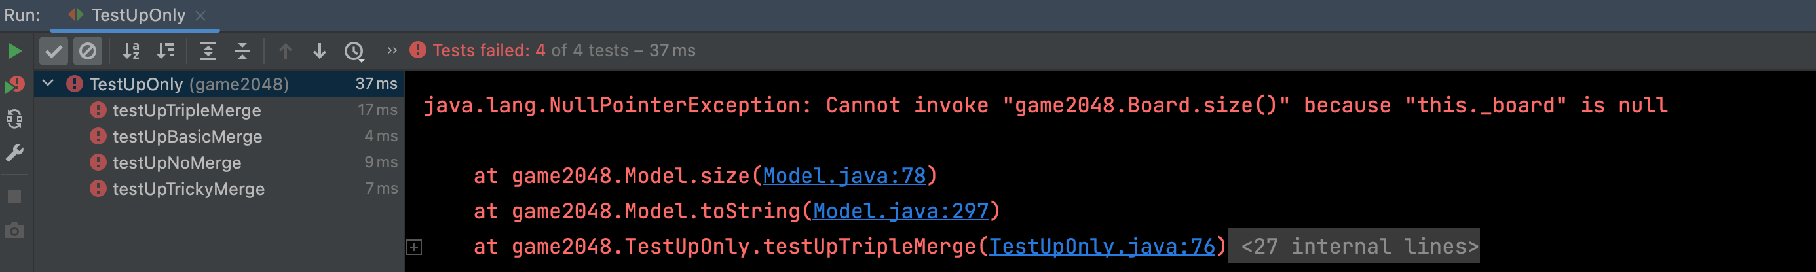Click the Rerun Failed Tests icon
Screen dimensions: 1816x272
(x=15, y=86)
